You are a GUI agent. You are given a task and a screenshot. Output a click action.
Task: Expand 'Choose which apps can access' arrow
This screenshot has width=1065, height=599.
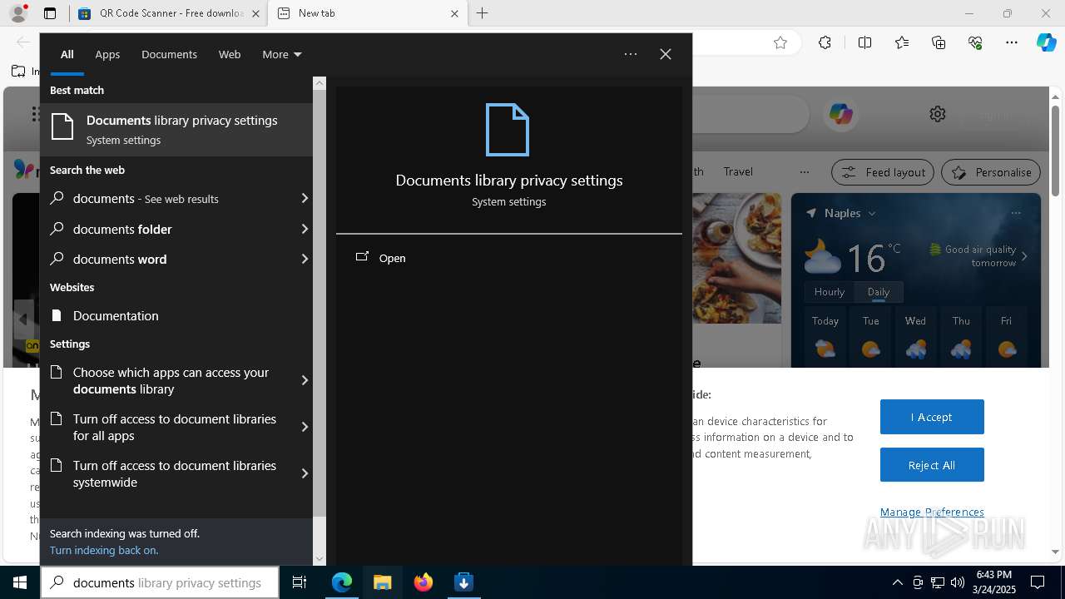(305, 380)
